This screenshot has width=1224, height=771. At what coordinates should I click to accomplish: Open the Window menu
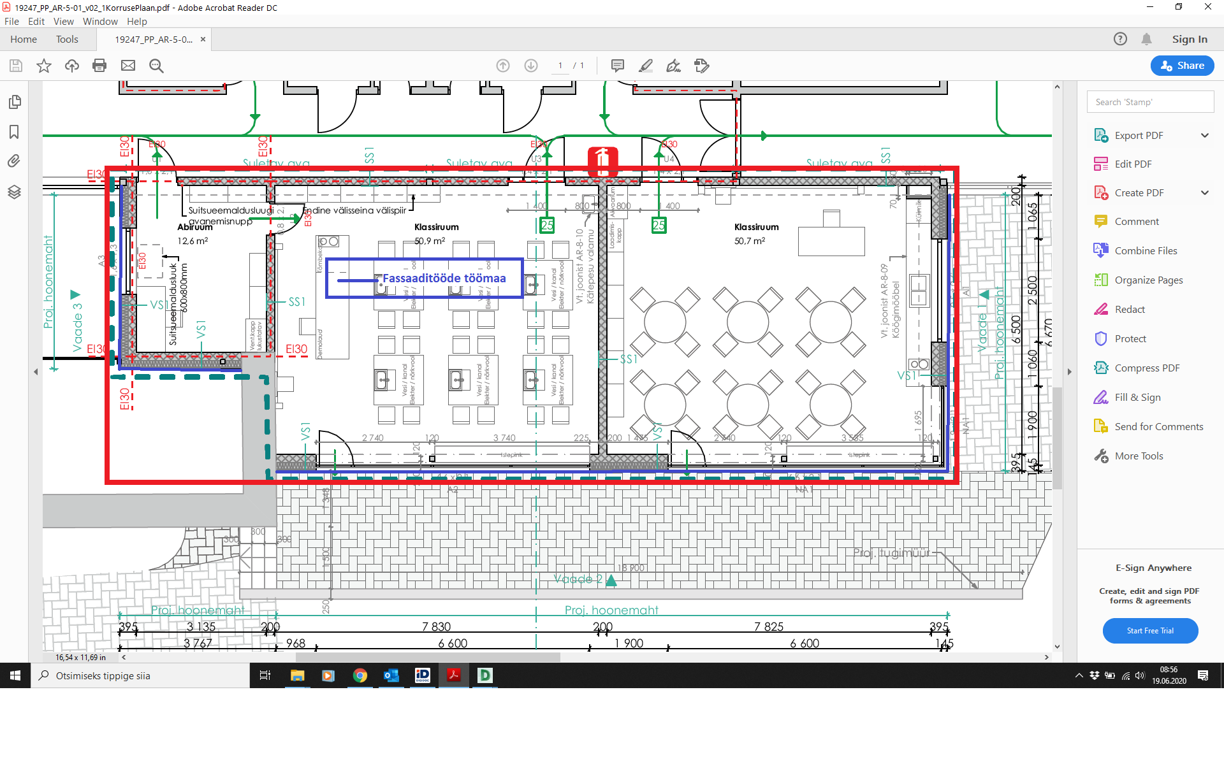tap(100, 21)
